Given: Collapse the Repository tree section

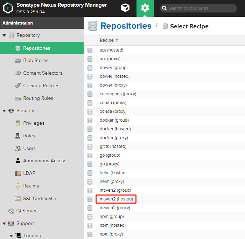Looking at the screenshot, I should pos(4,35).
